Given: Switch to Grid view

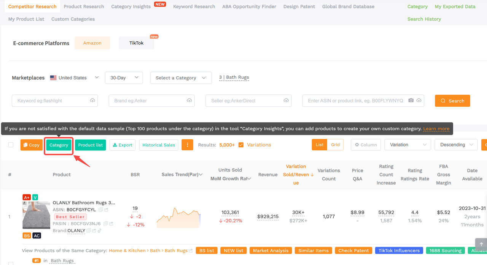Looking at the screenshot, I should (x=335, y=145).
